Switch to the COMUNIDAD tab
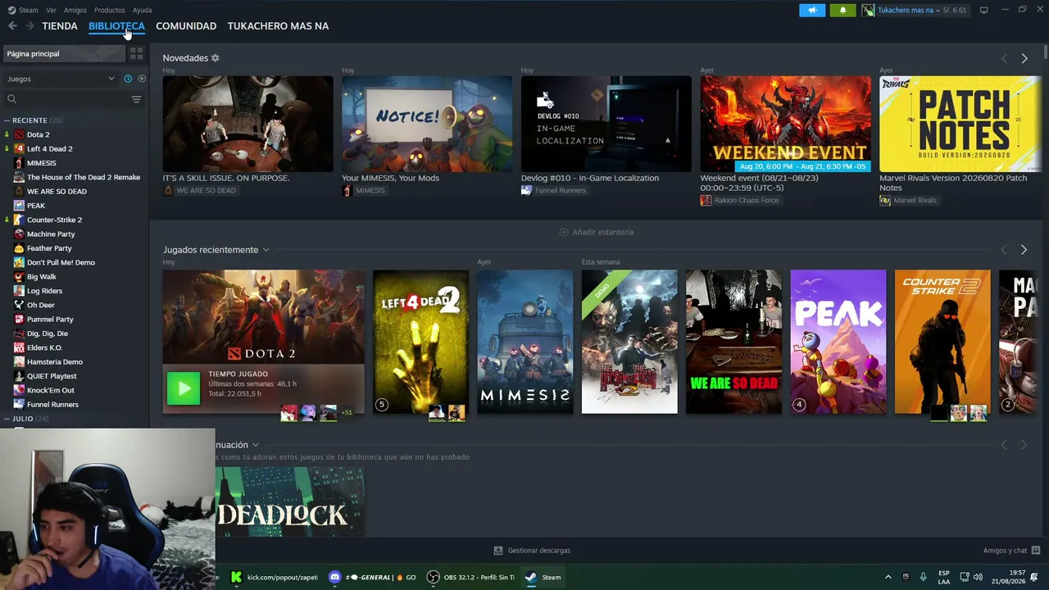Viewport: 1049px width, 590px height. (186, 26)
